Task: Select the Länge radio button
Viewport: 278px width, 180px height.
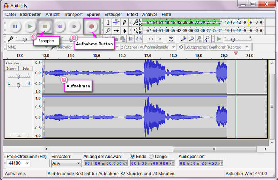Action: (151, 156)
